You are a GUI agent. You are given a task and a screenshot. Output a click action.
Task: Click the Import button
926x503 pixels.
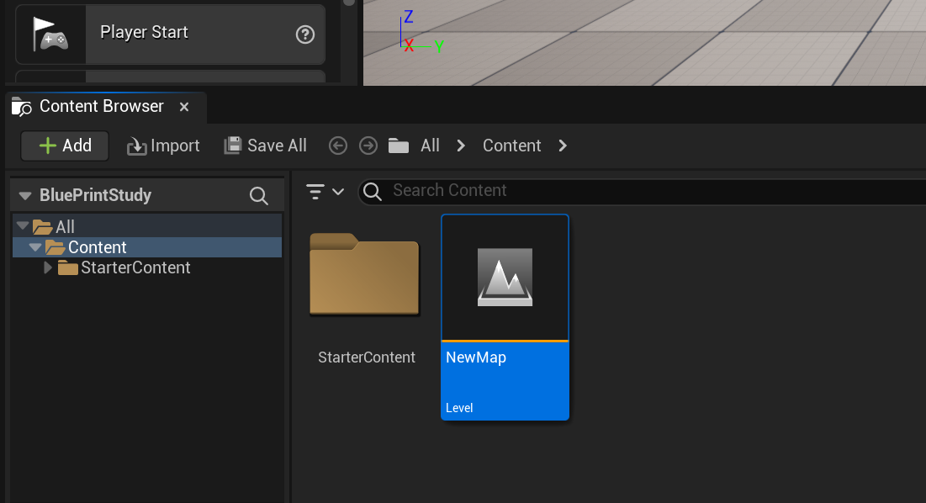tap(163, 146)
